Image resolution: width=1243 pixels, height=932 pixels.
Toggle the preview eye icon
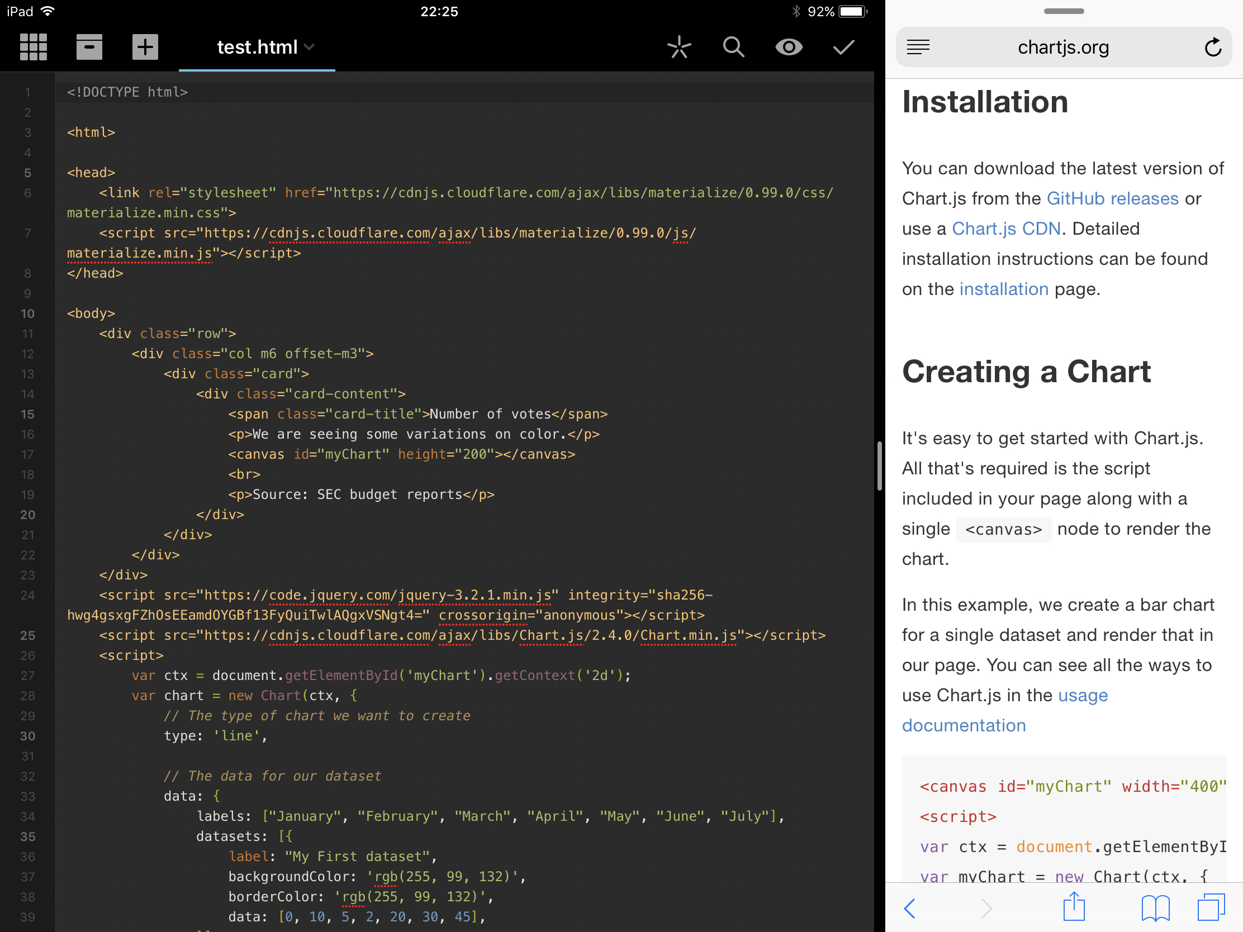(x=789, y=47)
